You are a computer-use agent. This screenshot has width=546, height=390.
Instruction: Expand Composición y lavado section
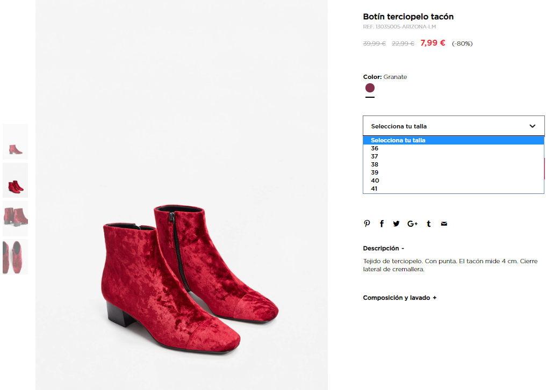(399, 298)
